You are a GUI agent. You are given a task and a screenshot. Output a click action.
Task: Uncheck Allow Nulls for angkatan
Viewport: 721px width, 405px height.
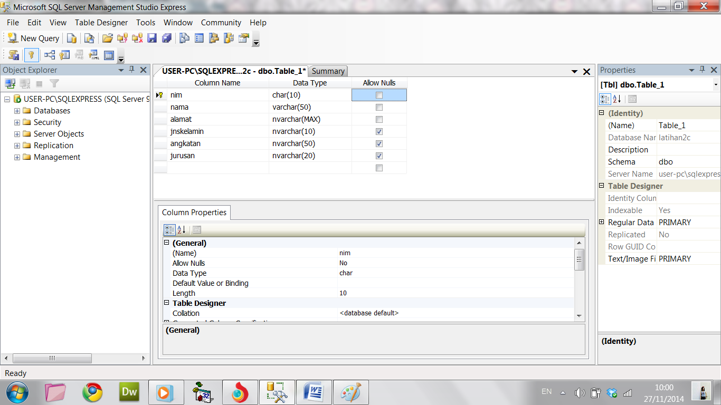click(379, 143)
